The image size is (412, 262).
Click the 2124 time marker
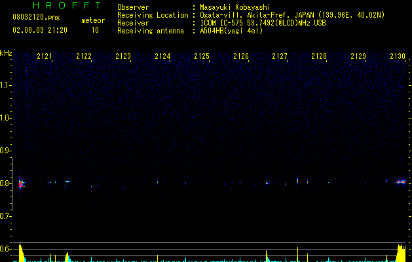[162, 56]
